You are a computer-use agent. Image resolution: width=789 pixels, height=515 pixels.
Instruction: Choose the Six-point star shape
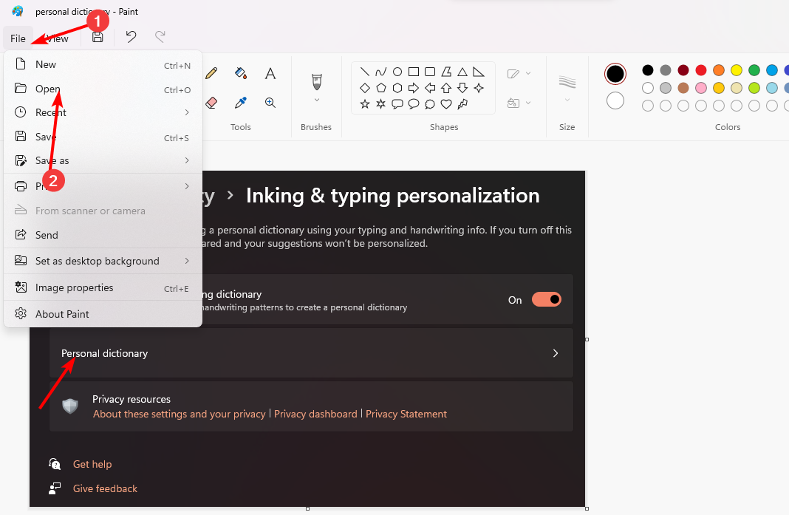381,104
